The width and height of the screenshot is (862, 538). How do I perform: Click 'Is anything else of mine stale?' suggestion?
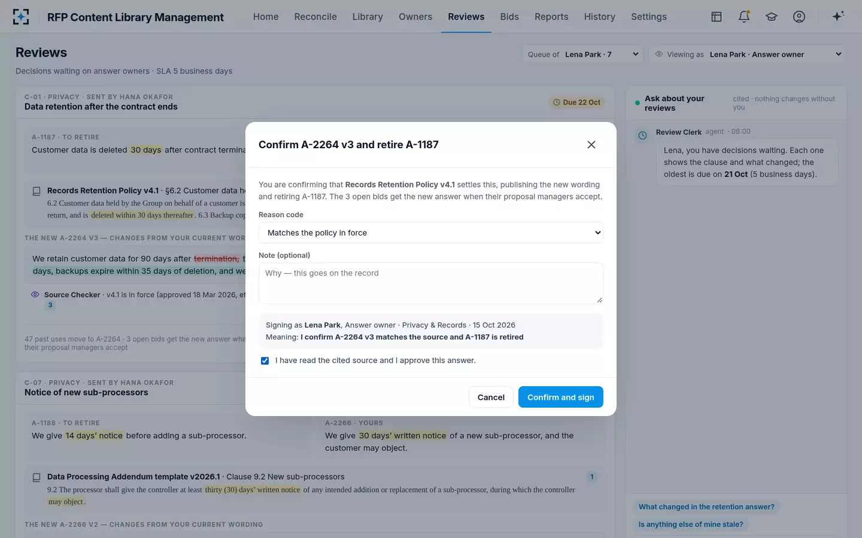click(x=691, y=524)
